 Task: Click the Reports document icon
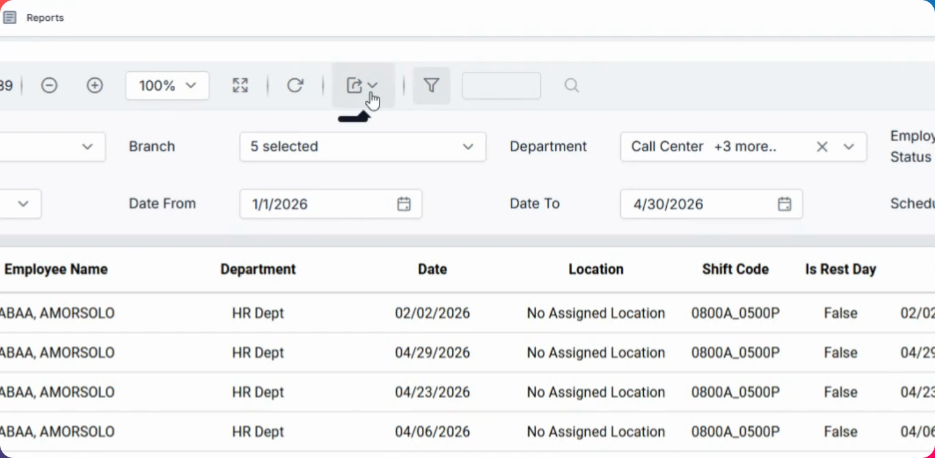point(10,18)
